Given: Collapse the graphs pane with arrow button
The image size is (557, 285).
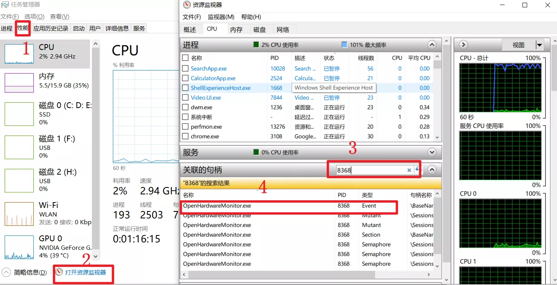Looking at the screenshot, I should [x=463, y=45].
